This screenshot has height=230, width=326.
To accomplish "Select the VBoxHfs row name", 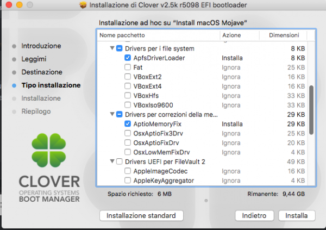I will tap(146, 96).
